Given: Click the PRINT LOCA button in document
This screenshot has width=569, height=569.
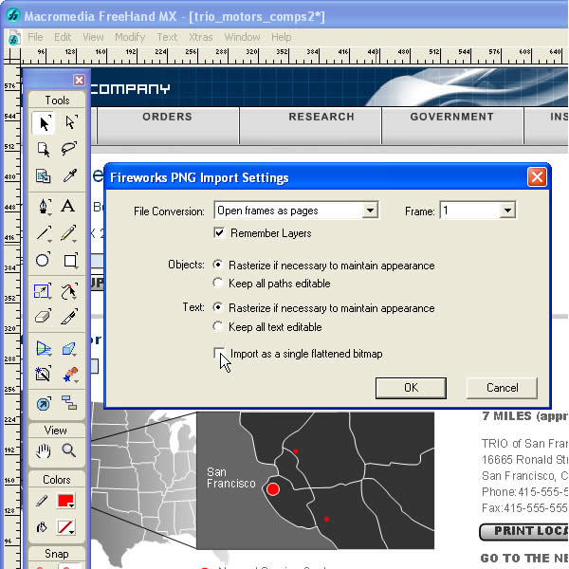Looking at the screenshot, I should point(524,532).
